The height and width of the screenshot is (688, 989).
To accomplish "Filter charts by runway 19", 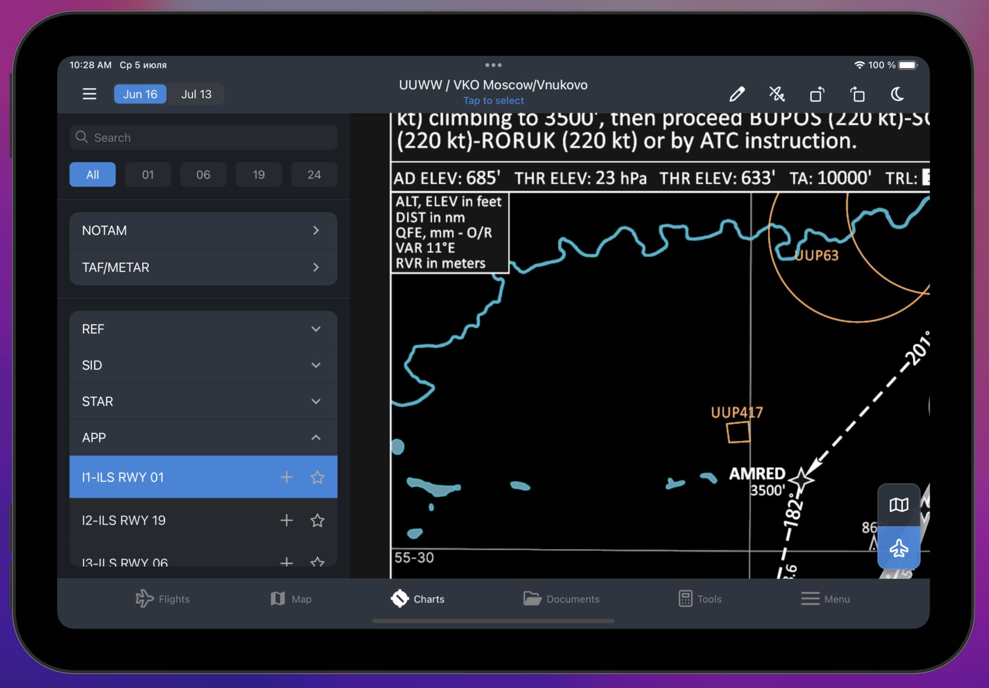I will (x=259, y=175).
